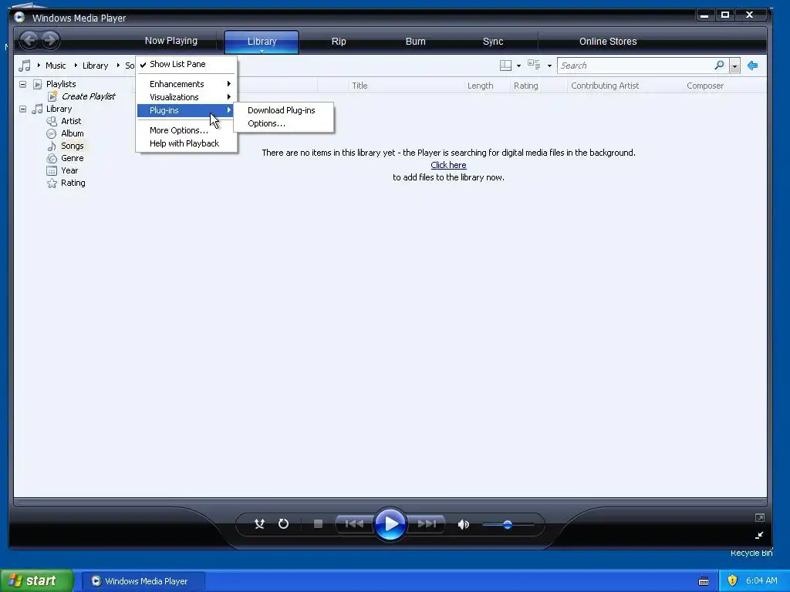The height and width of the screenshot is (592, 790).
Task: Click the Stop playback button
Action: [318, 524]
